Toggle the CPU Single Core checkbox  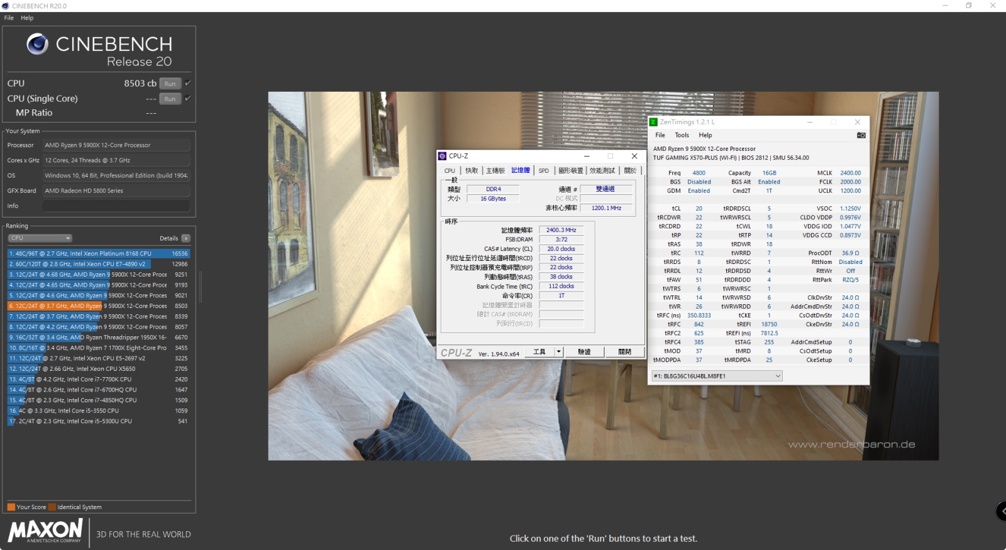tap(187, 98)
